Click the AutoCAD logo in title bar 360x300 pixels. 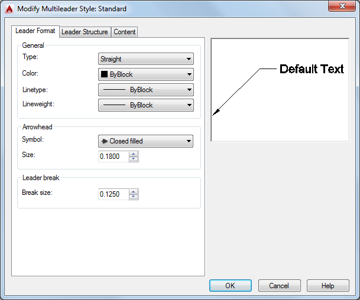(9, 9)
